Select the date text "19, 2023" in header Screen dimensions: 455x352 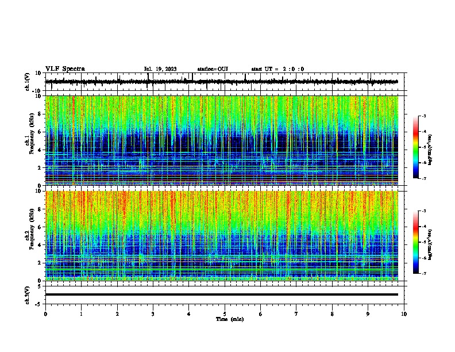click(165, 69)
